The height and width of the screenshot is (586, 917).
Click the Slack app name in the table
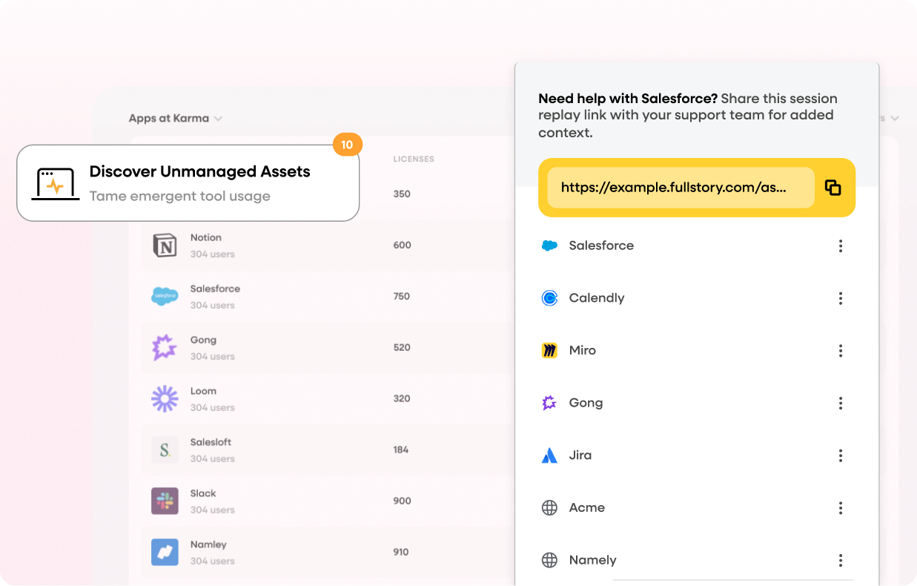(x=203, y=493)
